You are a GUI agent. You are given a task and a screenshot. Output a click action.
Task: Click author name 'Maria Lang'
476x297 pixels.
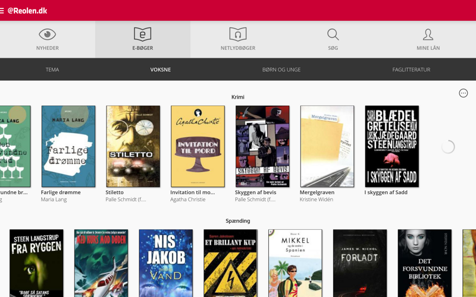point(54,200)
